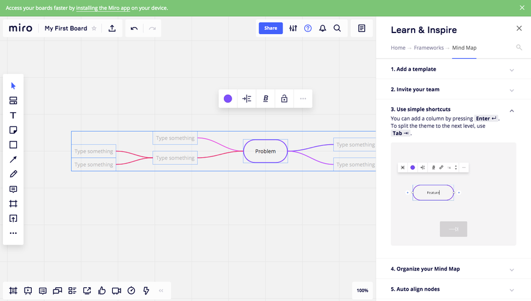This screenshot has width=531, height=301.
Task: Click auto align nodes icon in context toolbar
Action: 247,98
